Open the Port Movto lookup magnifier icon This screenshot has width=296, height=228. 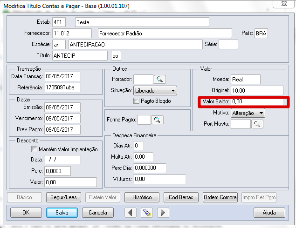(x=257, y=124)
